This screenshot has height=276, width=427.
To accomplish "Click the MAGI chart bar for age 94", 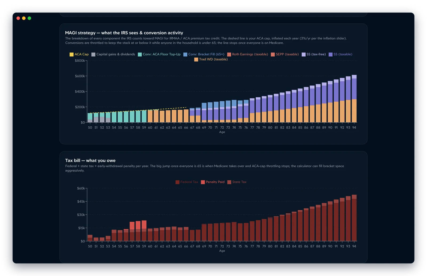I will (354, 99).
